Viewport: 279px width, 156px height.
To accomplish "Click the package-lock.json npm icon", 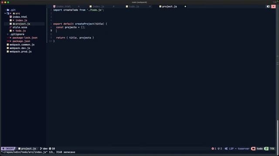I will click(x=8, y=38).
